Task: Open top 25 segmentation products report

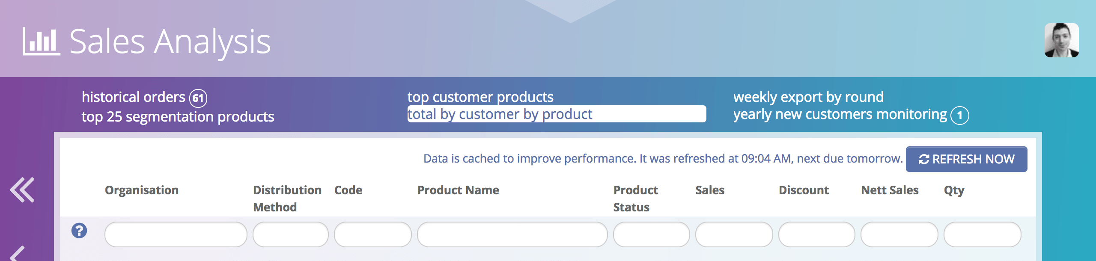Action: [178, 117]
